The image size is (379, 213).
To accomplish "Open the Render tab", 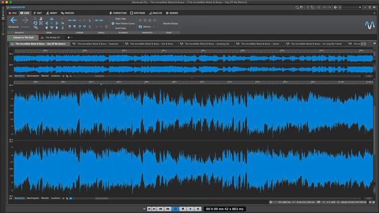I will [172, 13].
